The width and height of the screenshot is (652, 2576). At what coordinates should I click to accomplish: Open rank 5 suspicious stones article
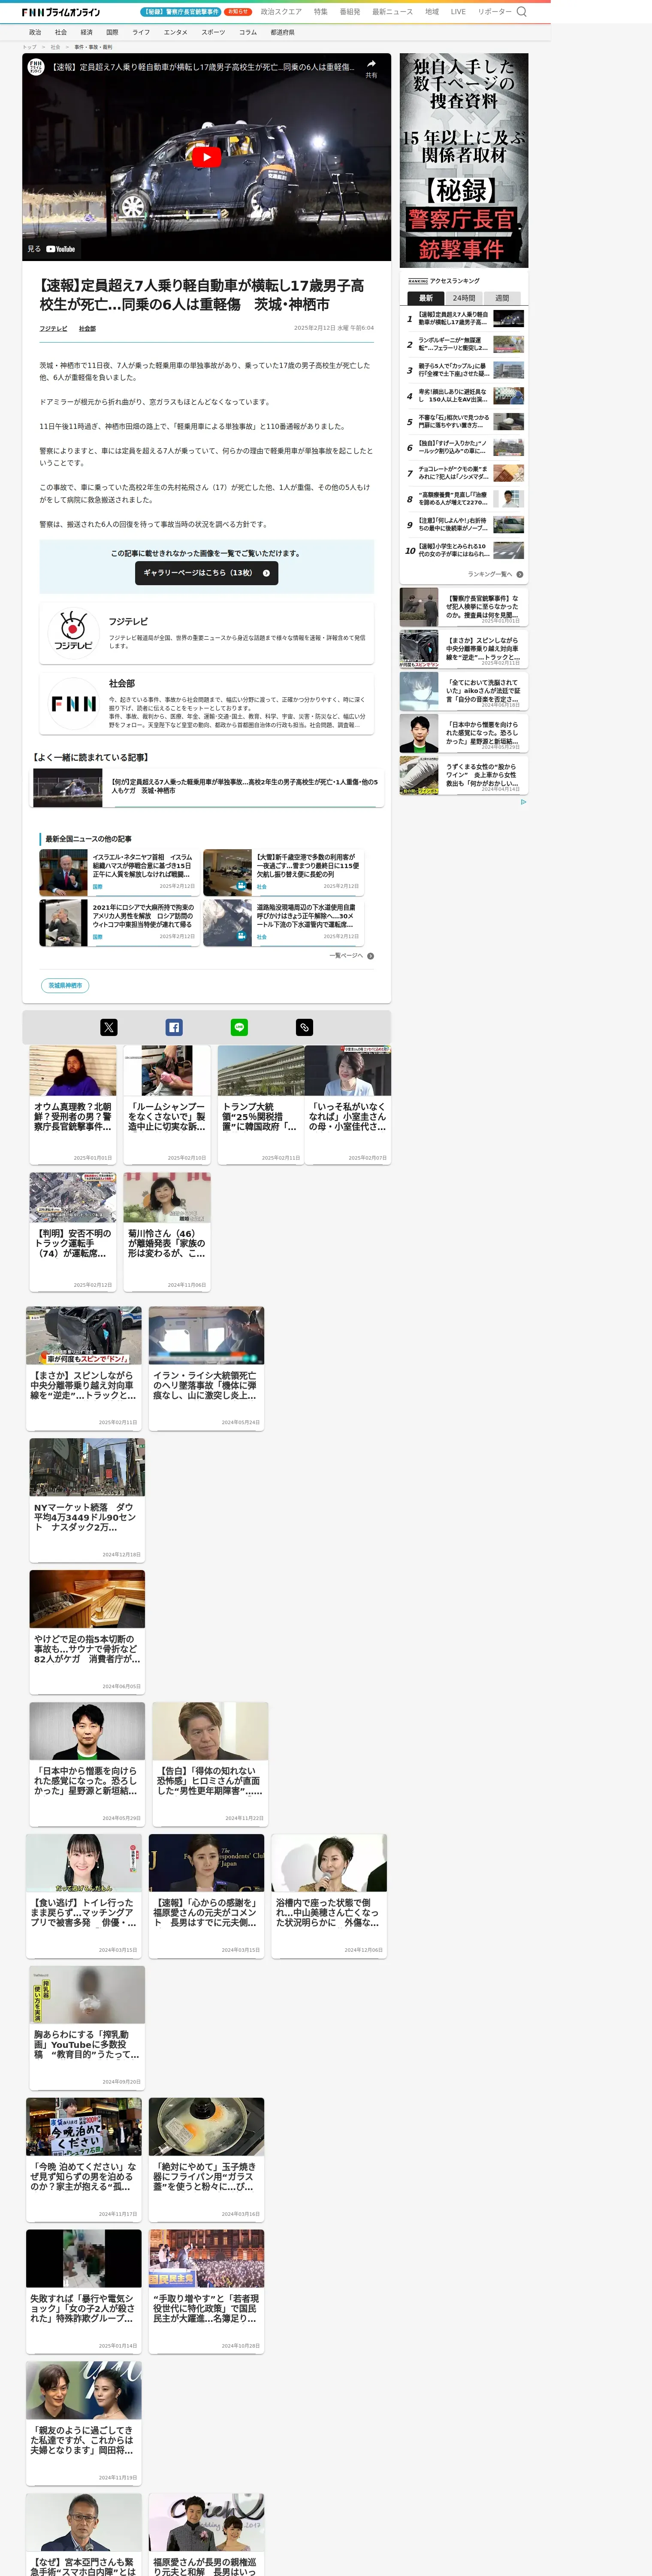(x=465, y=422)
